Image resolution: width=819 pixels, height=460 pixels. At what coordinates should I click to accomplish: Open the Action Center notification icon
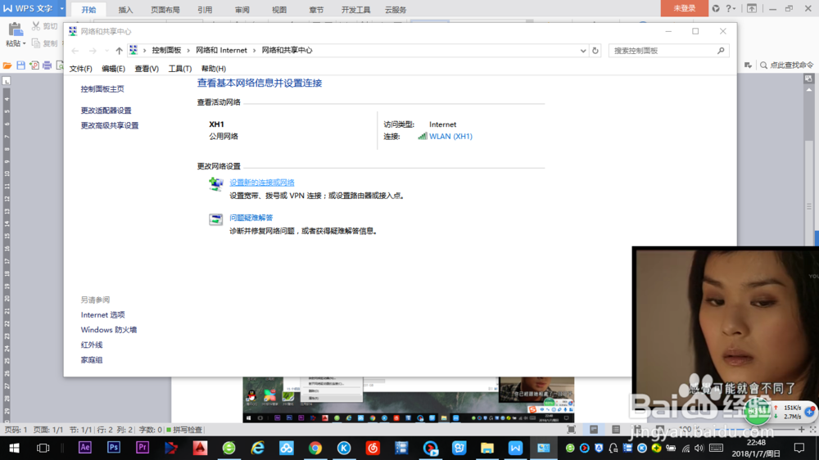click(799, 448)
